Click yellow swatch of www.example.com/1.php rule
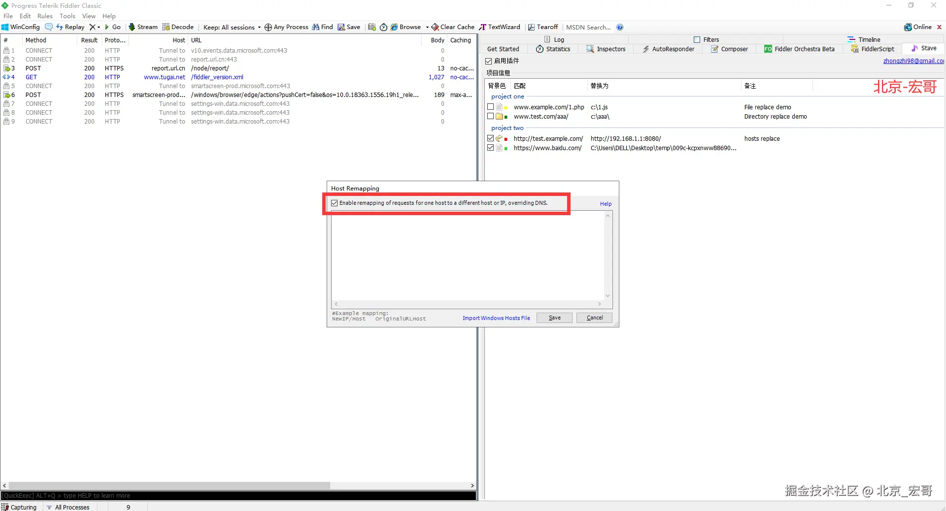Viewport: 946px width, 511px height. pos(506,108)
